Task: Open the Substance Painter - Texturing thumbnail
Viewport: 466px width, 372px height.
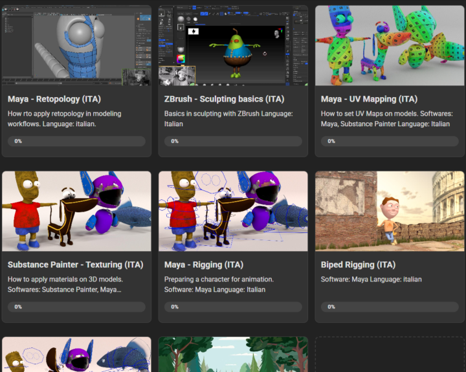Action: [76, 211]
